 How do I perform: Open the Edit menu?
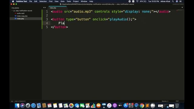tap(36, 1)
